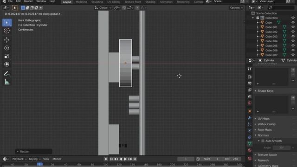The width and height of the screenshot is (297, 167).
Task: Click the outliner search filter field
Action: click(281, 7)
